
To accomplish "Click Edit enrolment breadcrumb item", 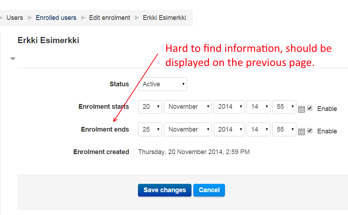I will tap(110, 18).
